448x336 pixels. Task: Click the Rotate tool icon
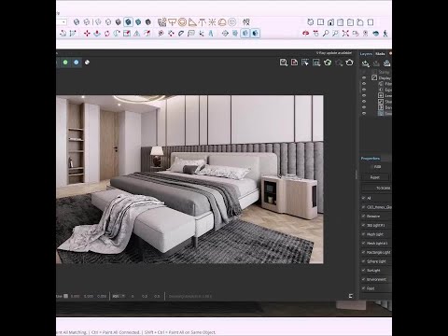107,34
